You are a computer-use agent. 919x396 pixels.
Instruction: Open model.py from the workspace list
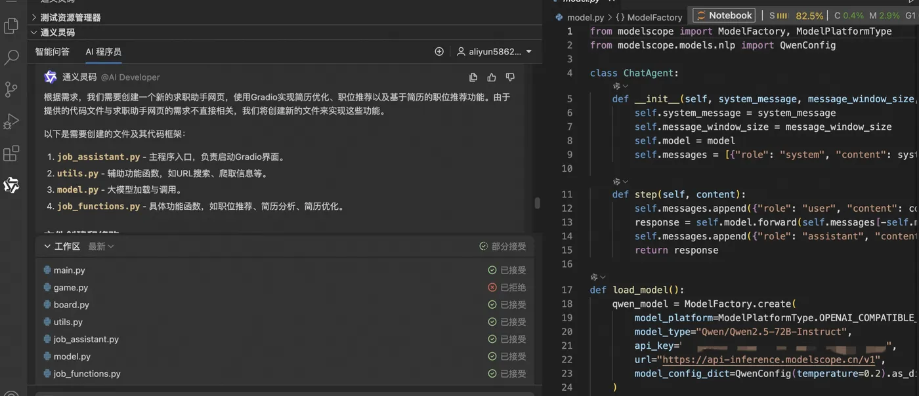click(x=72, y=357)
